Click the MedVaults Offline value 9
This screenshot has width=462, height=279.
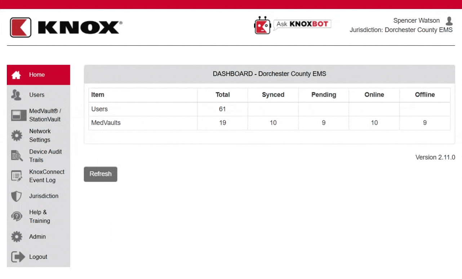pos(425,123)
